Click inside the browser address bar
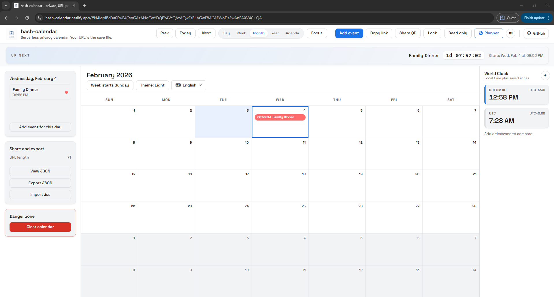 144,18
